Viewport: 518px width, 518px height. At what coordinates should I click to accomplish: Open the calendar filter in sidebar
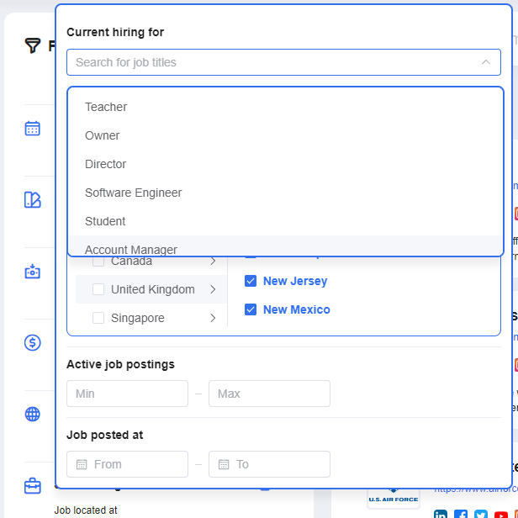[x=32, y=129]
